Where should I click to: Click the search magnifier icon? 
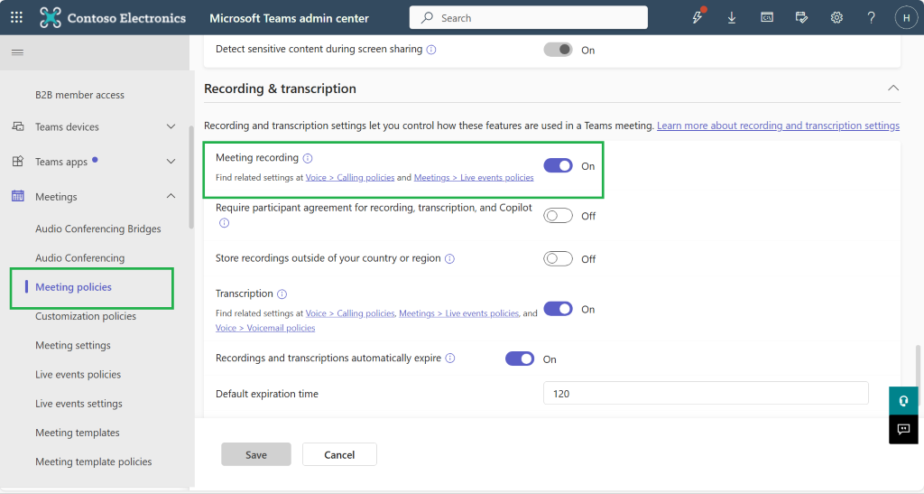click(x=427, y=18)
